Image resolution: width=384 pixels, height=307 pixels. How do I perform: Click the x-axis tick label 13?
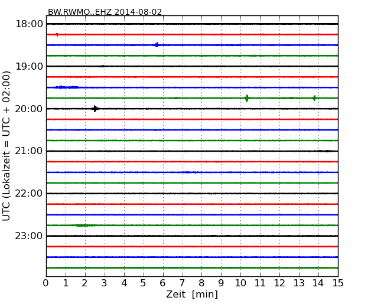(x=299, y=283)
